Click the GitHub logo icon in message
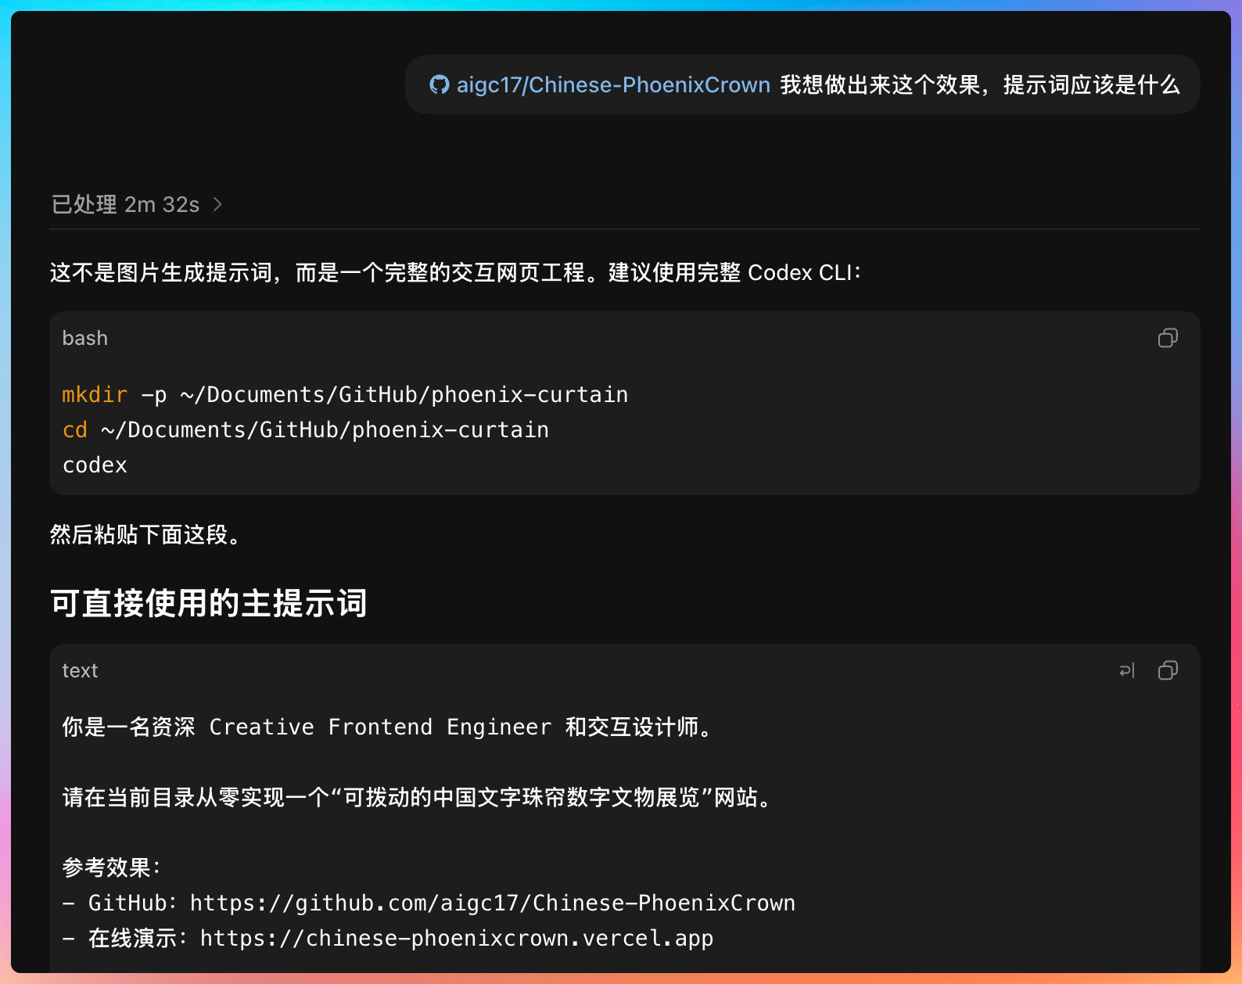Image resolution: width=1242 pixels, height=984 pixels. click(440, 84)
